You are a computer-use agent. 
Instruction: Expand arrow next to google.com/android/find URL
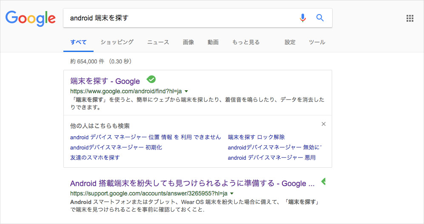186,92
